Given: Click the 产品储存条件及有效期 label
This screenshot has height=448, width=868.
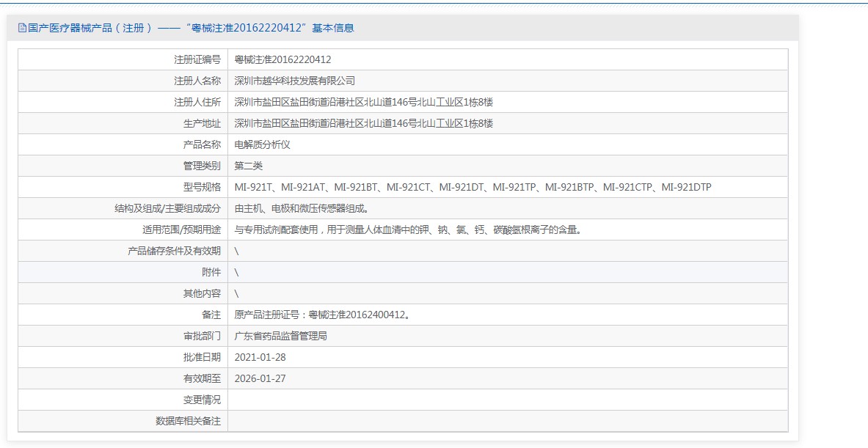Looking at the screenshot, I should coord(175,251).
